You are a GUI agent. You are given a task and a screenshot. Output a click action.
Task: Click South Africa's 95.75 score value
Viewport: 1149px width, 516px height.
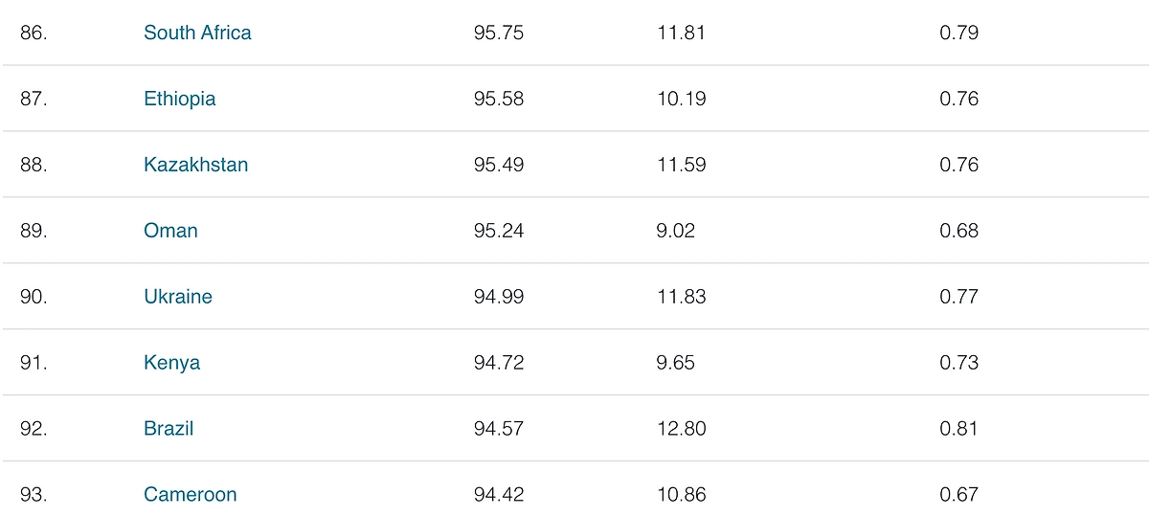[x=498, y=33]
